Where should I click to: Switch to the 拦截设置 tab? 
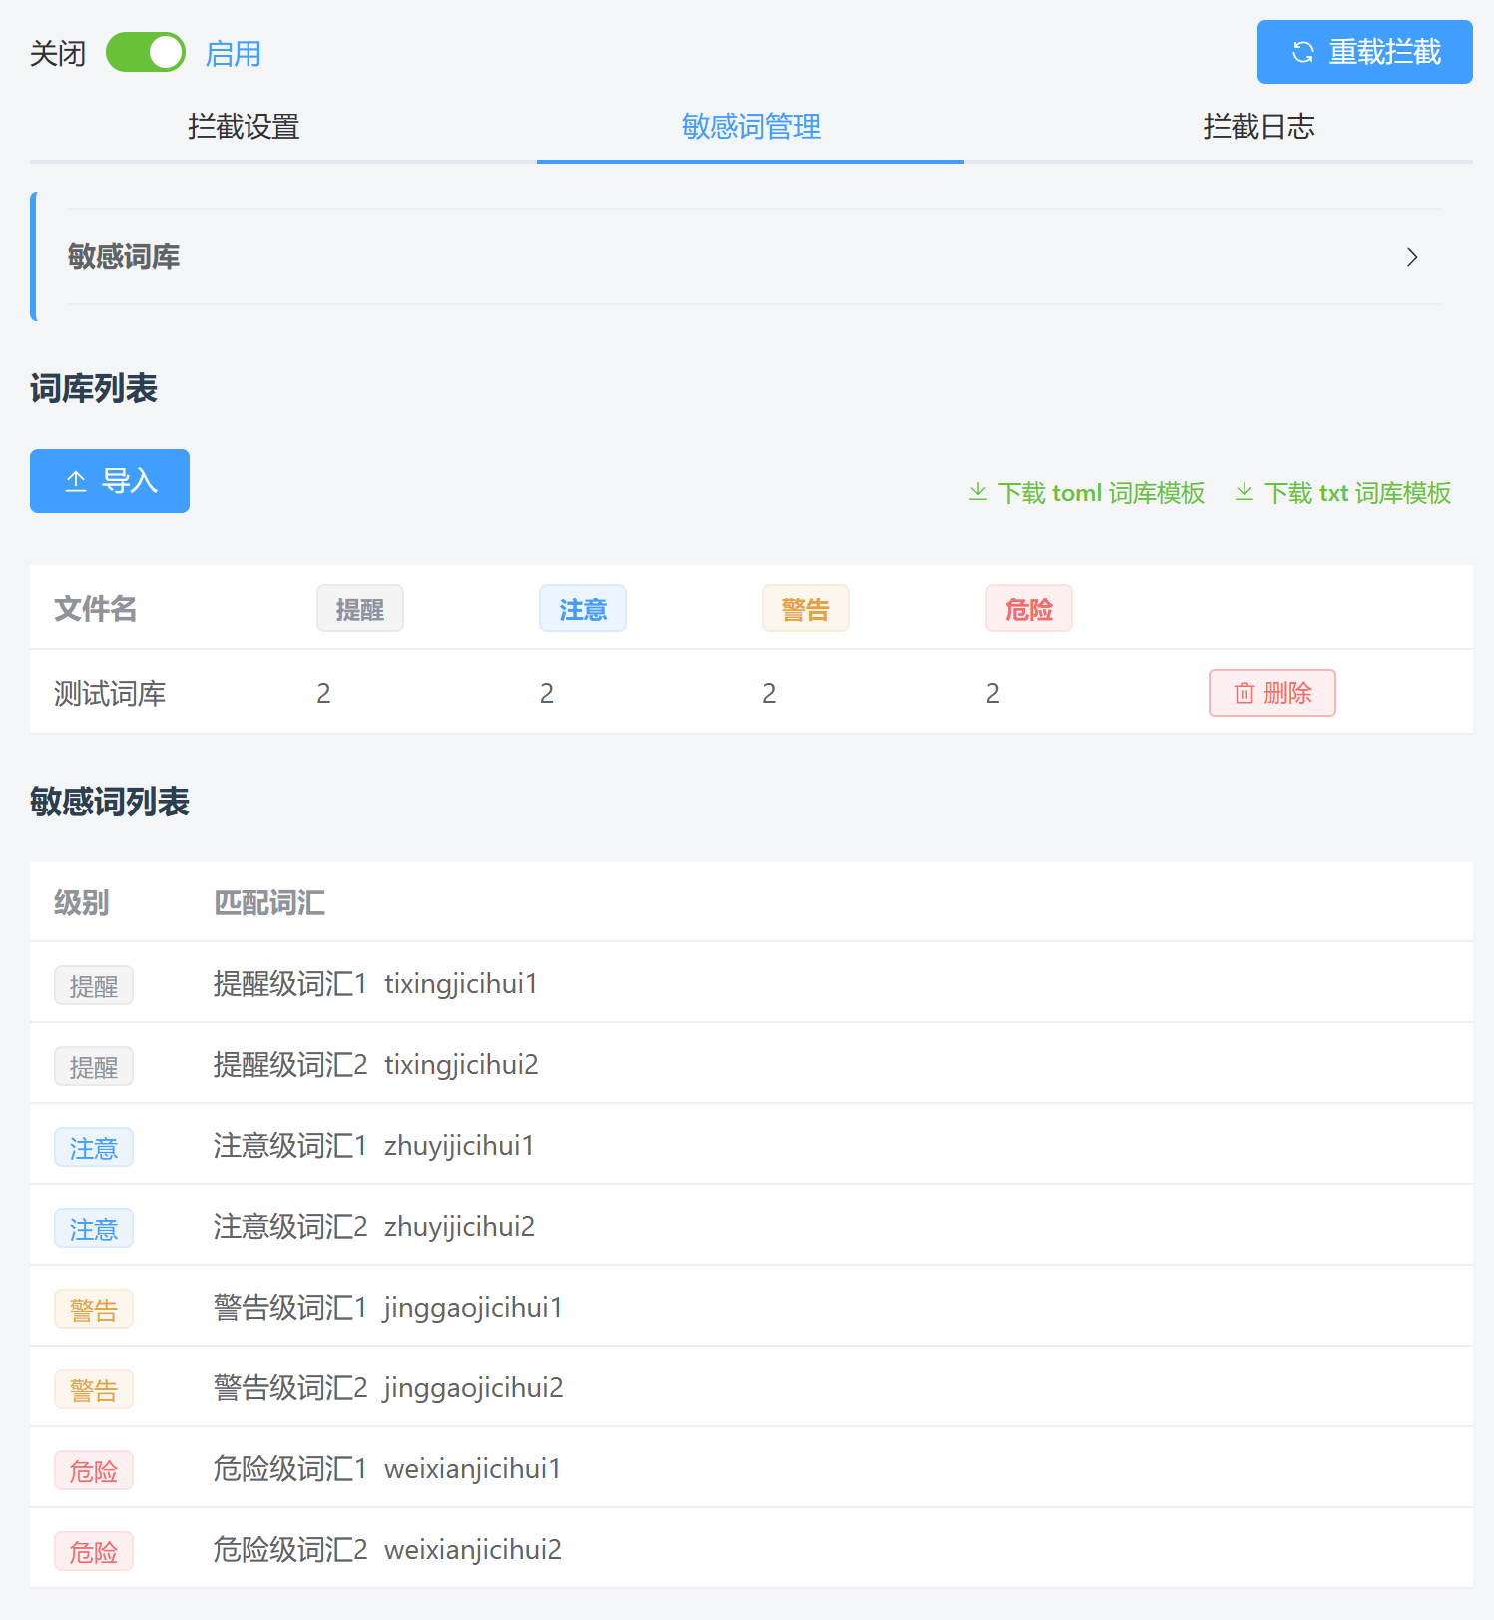pyautogui.click(x=245, y=127)
